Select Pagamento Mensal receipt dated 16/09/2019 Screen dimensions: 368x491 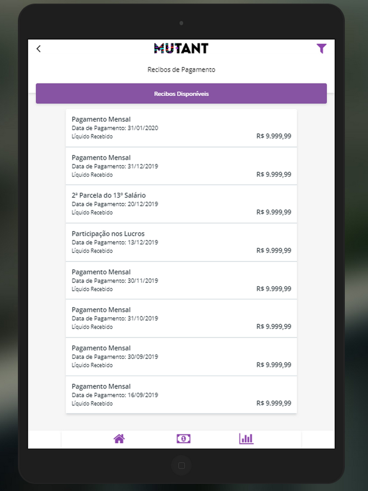tap(181, 395)
